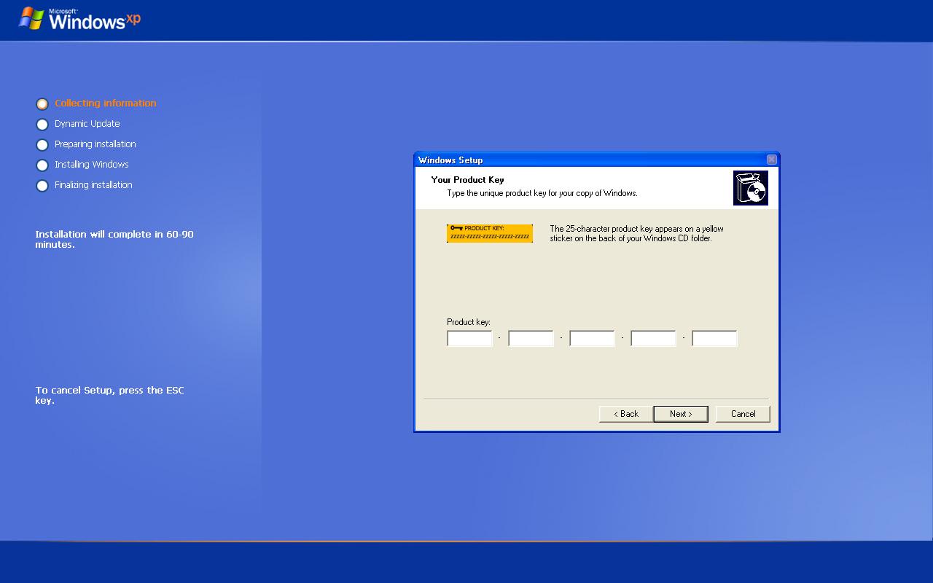Click the installation time estimate text
933x583 pixels.
[114, 239]
